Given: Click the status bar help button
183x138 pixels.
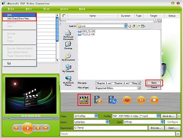Looking at the screenshot, I should pyautogui.click(x=178, y=134).
